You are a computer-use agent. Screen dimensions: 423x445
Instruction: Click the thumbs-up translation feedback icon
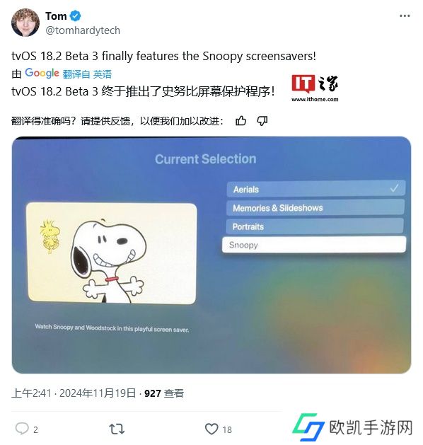(241, 121)
